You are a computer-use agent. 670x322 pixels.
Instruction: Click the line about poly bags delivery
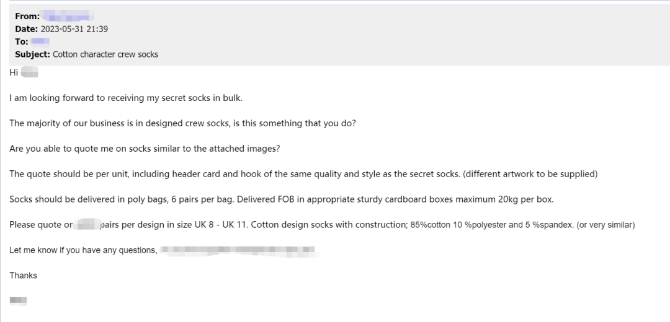[282, 199]
